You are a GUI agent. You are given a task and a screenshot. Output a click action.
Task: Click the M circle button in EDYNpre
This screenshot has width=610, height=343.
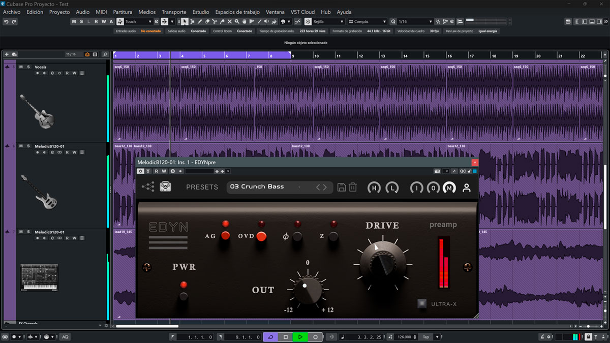pyautogui.click(x=449, y=188)
